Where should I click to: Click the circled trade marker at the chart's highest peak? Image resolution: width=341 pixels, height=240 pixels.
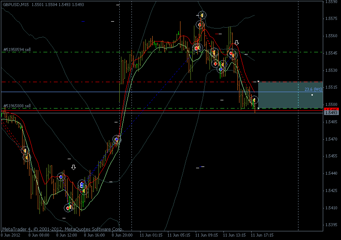coord(202,15)
